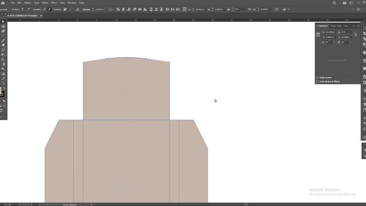The width and height of the screenshot is (366, 206).
Task: Click the Corners radius stepper
Action: pos(93,9)
